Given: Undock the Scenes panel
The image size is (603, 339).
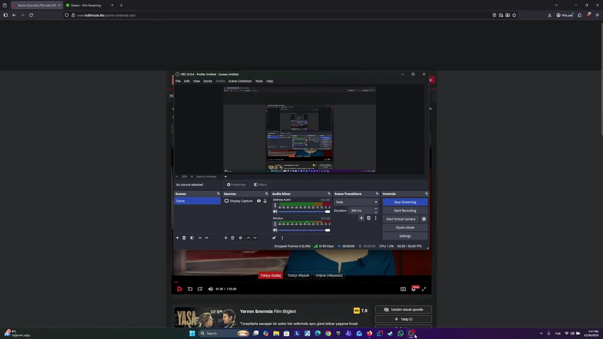Looking at the screenshot, I should (x=218, y=194).
